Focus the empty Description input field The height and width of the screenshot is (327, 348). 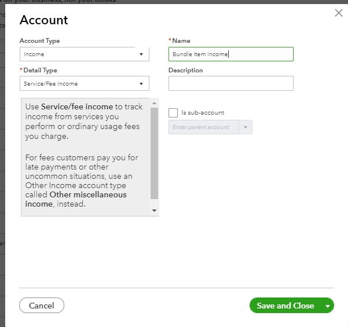pyautogui.click(x=230, y=84)
